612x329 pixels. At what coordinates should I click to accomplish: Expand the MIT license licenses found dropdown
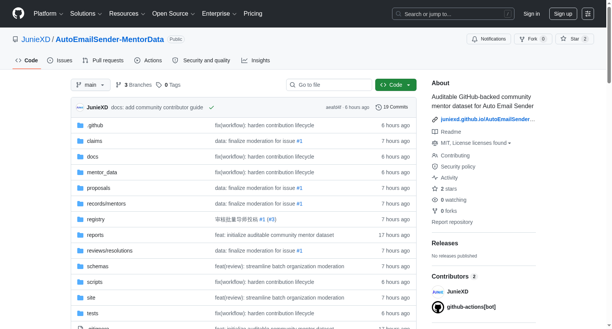(x=476, y=143)
